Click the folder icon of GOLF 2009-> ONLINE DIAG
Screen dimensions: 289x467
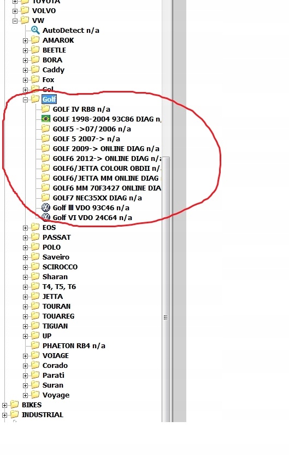pos(45,148)
